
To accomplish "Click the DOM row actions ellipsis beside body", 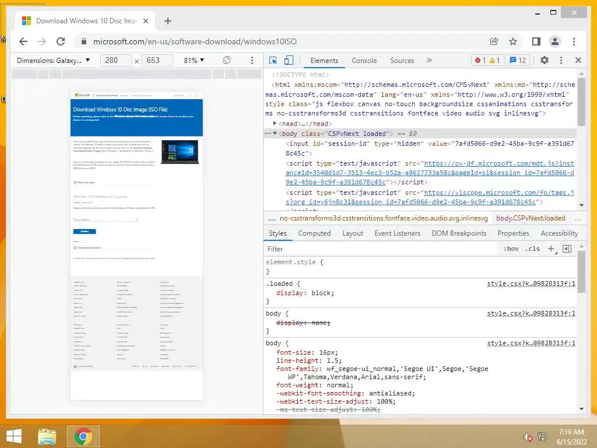I will tap(268, 134).
